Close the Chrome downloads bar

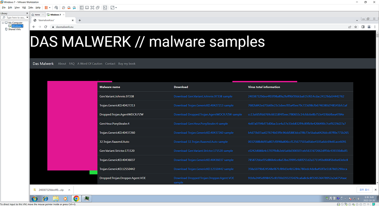[376, 190]
